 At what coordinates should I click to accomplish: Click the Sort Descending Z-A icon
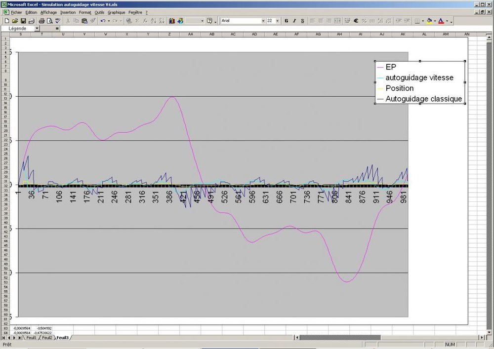[x=162, y=21]
